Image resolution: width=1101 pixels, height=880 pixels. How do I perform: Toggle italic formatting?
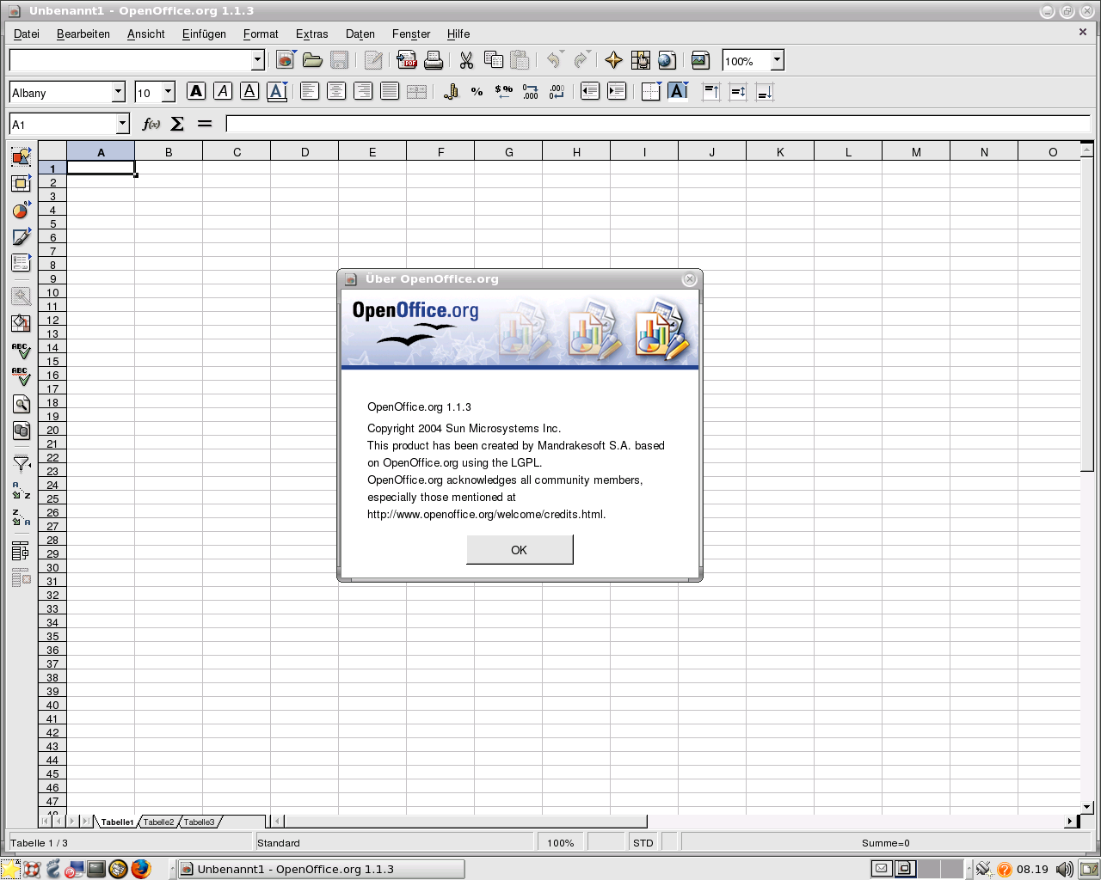pyautogui.click(x=223, y=92)
